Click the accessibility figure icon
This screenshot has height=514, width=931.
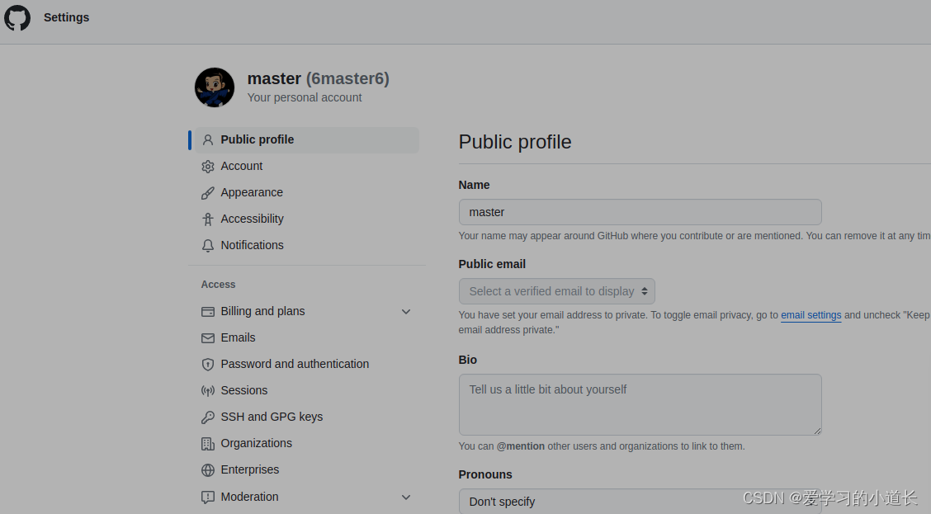click(x=208, y=219)
